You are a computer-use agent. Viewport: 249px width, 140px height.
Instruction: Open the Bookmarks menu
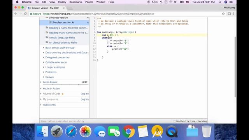[75, 2]
